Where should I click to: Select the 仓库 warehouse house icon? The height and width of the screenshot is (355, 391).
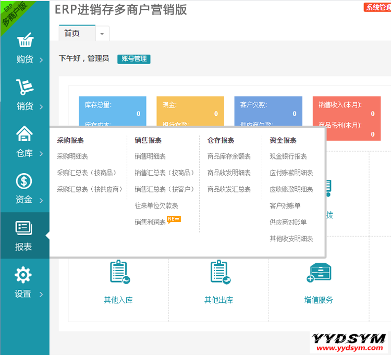click(25, 134)
